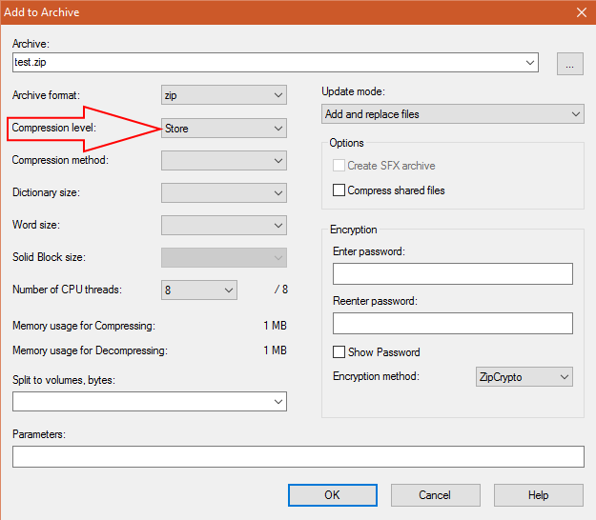Expand the Compression method dropdown
The image size is (596, 520).
click(224, 161)
